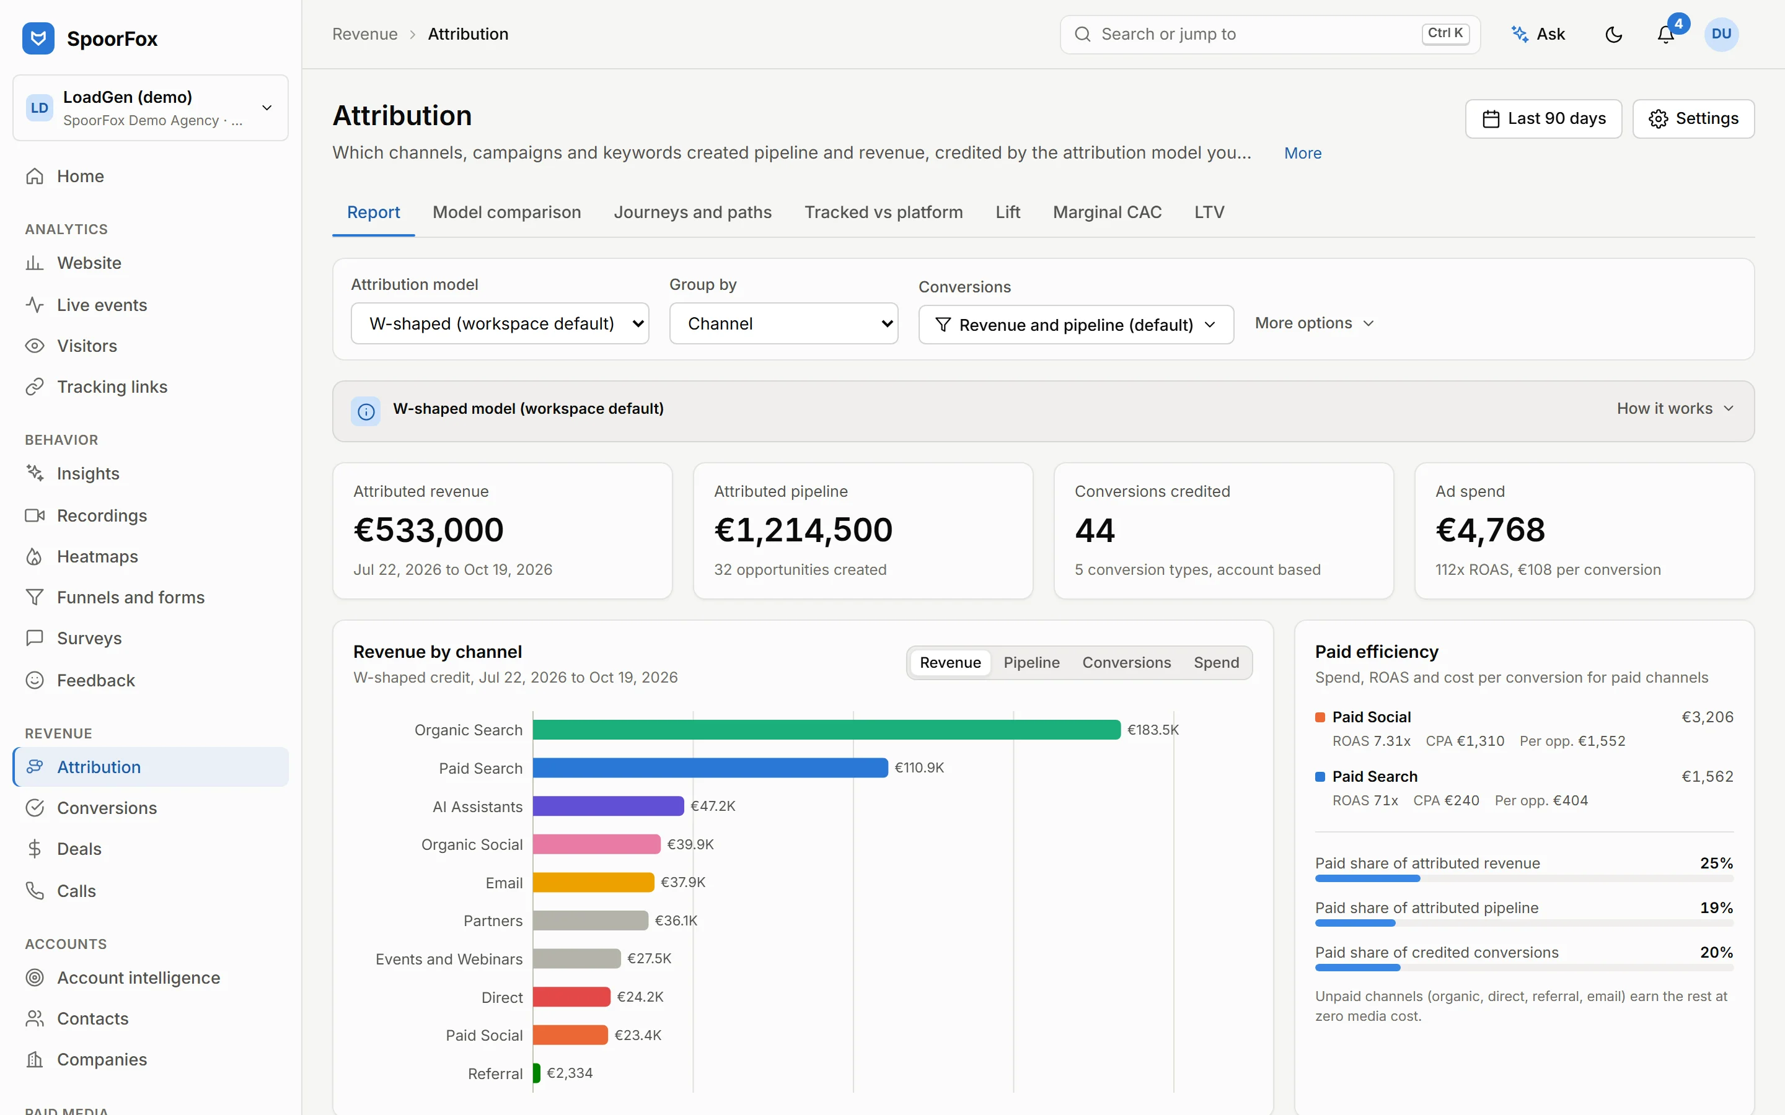The height and width of the screenshot is (1115, 1785).
Task: Open the Last 90 days date picker
Action: (1543, 119)
